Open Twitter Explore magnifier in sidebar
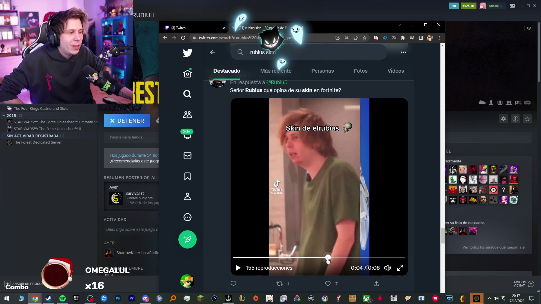 coord(187,94)
